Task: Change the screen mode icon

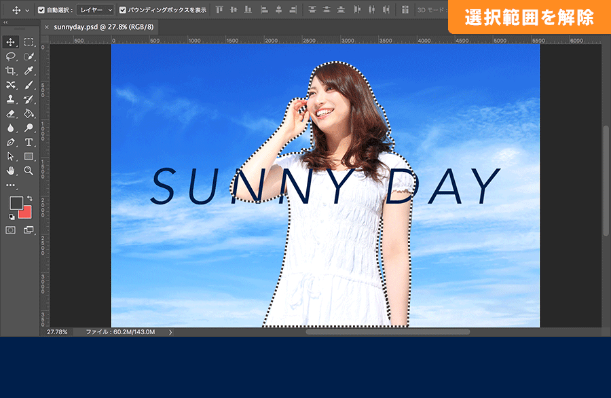Action: [x=29, y=230]
